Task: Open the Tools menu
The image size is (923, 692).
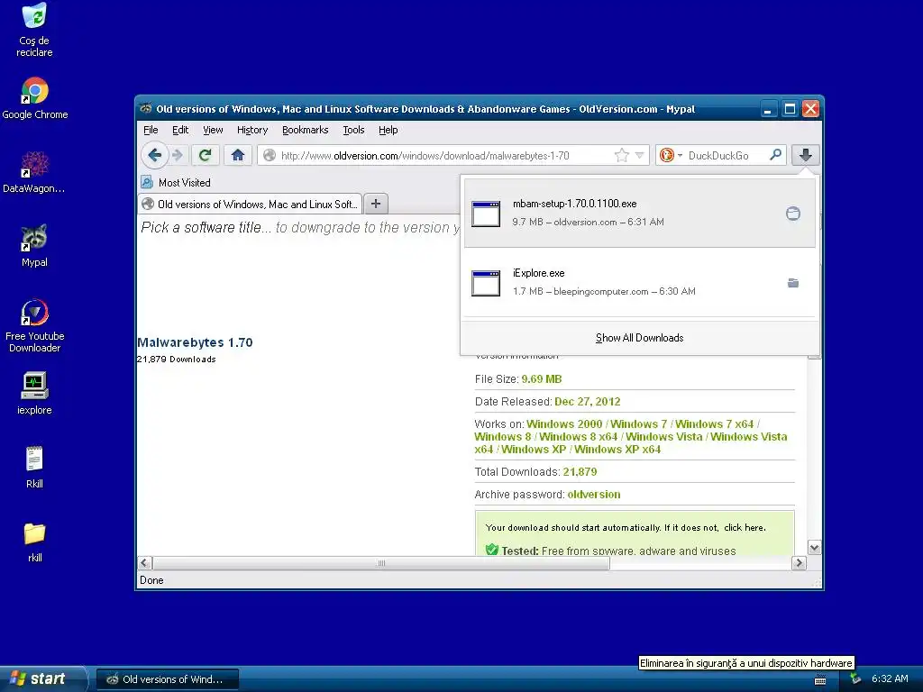Action: (353, 130)
